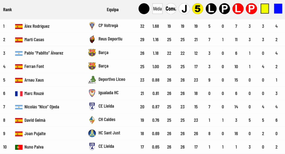
Task: Open the CP Voltregà team link
Action: (x=108, y=25)
